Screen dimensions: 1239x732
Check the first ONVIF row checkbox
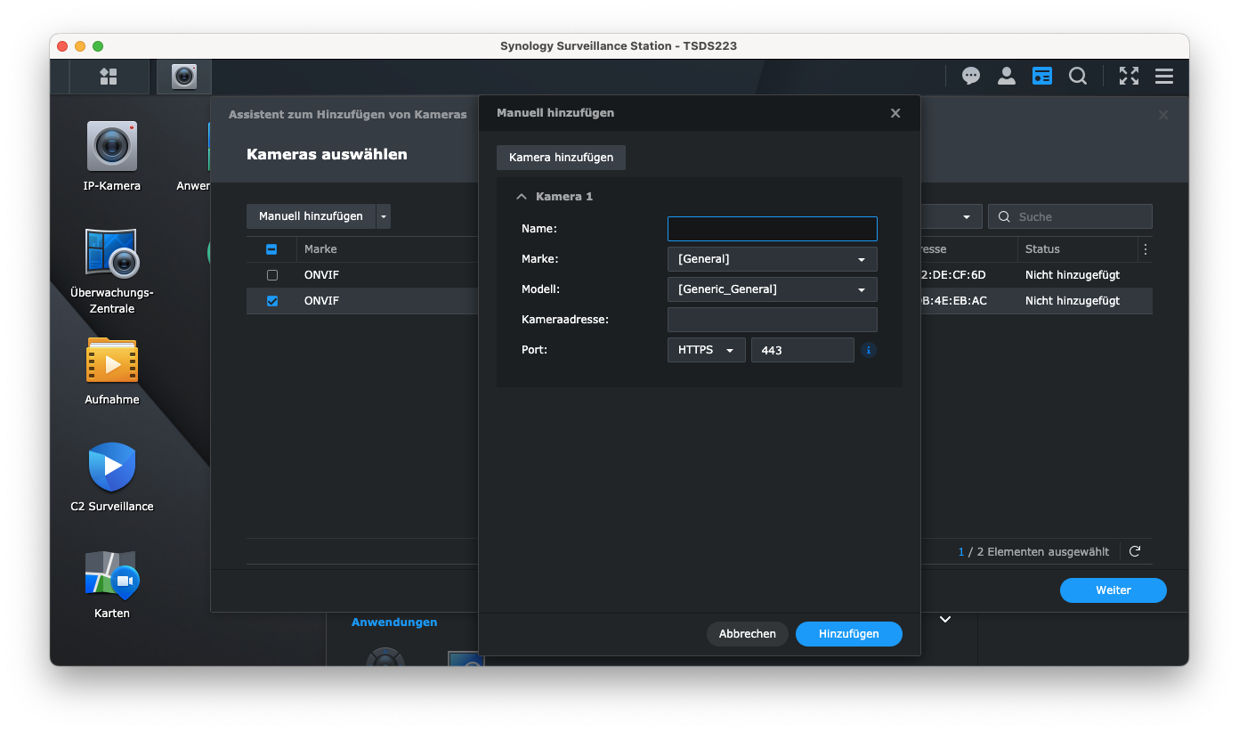pyautogui.click(x=272, y=275)
